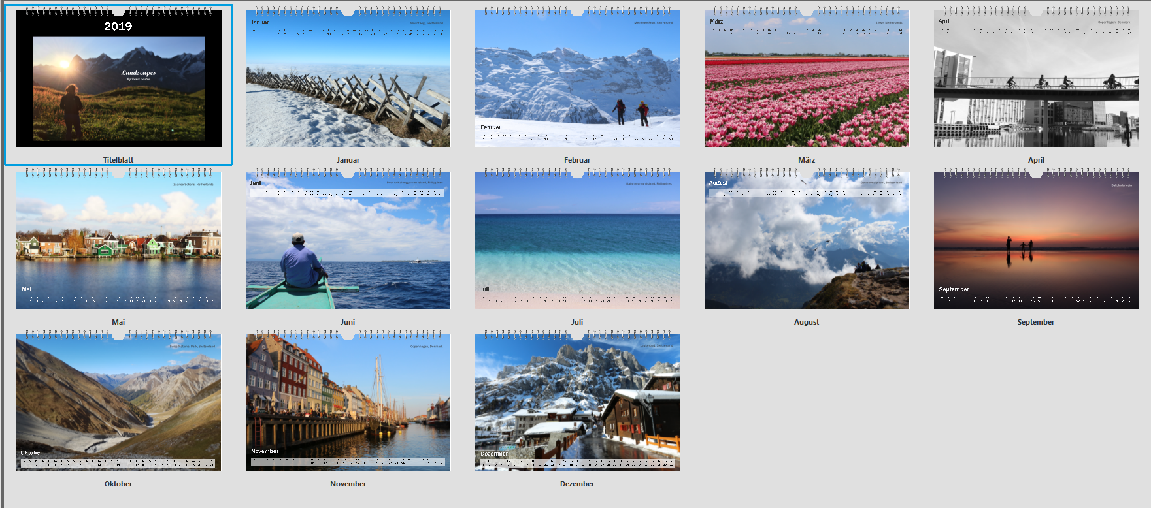Click the "Dezember" caption label
Image resolution: width=1151 pixels, height=508 pixels.
(x=577, y=484)
